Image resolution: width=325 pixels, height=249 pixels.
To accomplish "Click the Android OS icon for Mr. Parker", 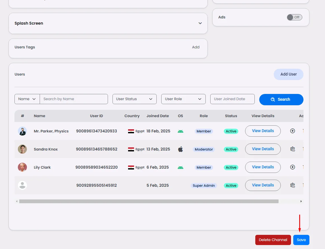I will pyautogui.click(x=180, y=131).
